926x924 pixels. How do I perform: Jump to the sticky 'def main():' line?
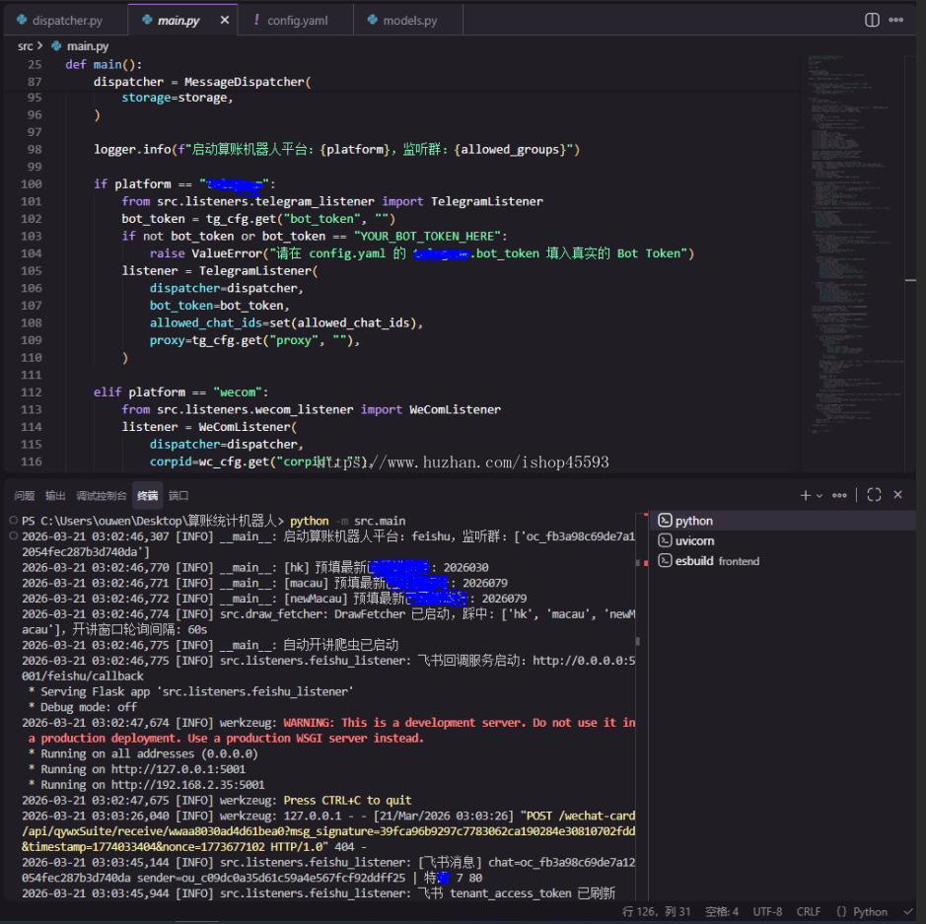point(104,64)
